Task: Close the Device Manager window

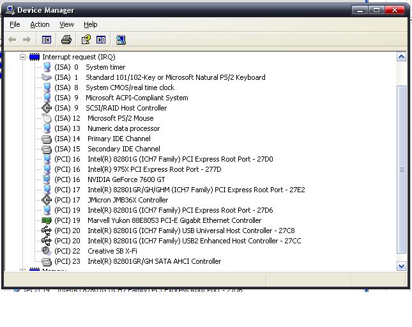Action: pos(395,10)
